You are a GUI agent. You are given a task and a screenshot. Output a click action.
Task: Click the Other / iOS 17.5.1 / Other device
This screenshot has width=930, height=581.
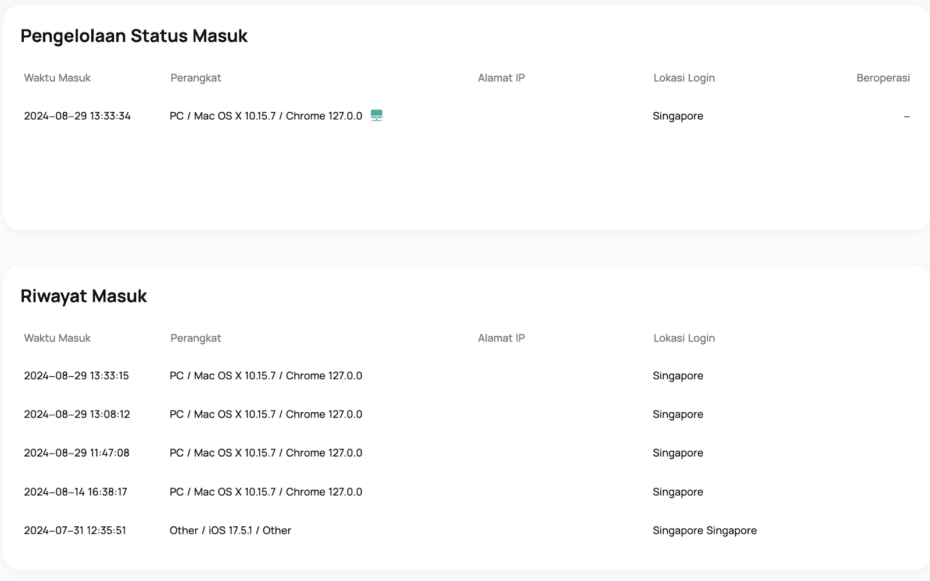tap(230, 530)
